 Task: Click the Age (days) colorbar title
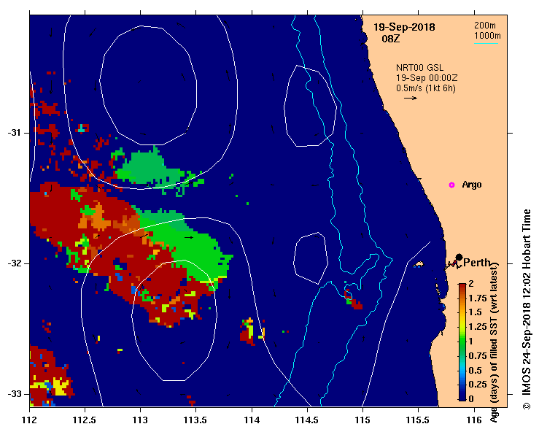(494, 344)
